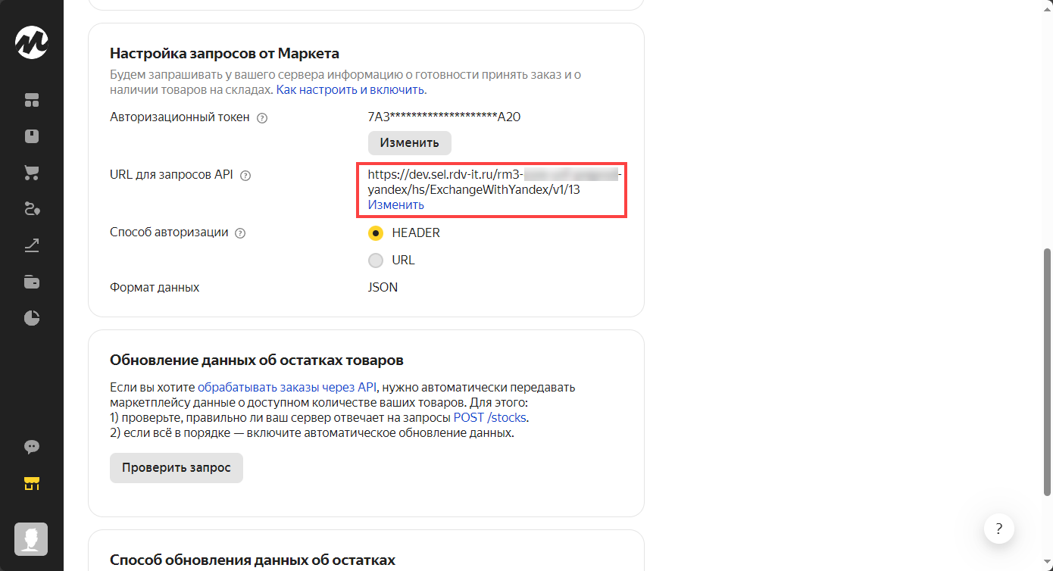
Task: Open the user profile avatar
Action: tap(32, 538)
